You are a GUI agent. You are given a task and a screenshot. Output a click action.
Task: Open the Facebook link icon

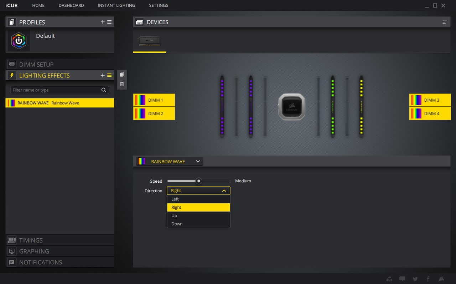pyautogui.click(x=428, y=279)
